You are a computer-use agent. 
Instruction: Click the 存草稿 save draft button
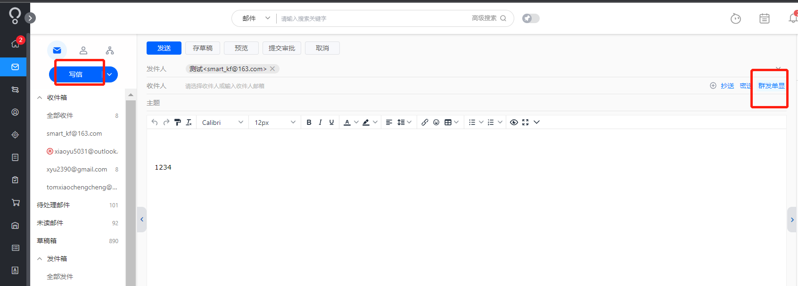(x=203, y=48)
